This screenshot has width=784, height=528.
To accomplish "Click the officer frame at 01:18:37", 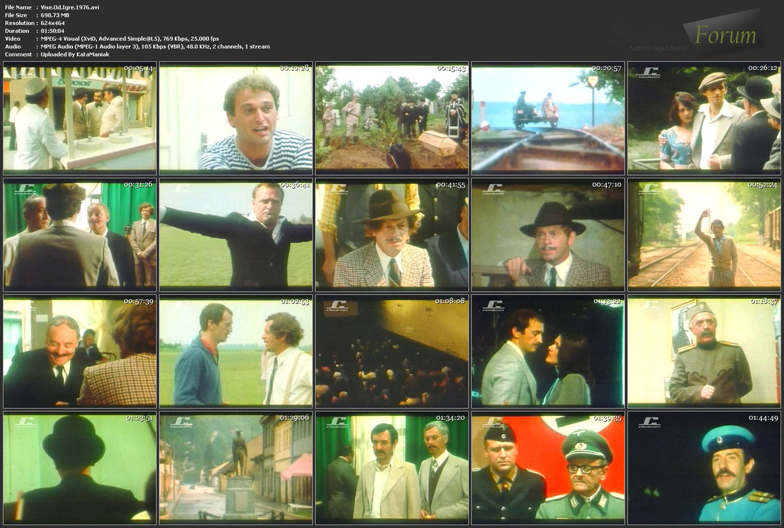I will click(x=704, y=351).
